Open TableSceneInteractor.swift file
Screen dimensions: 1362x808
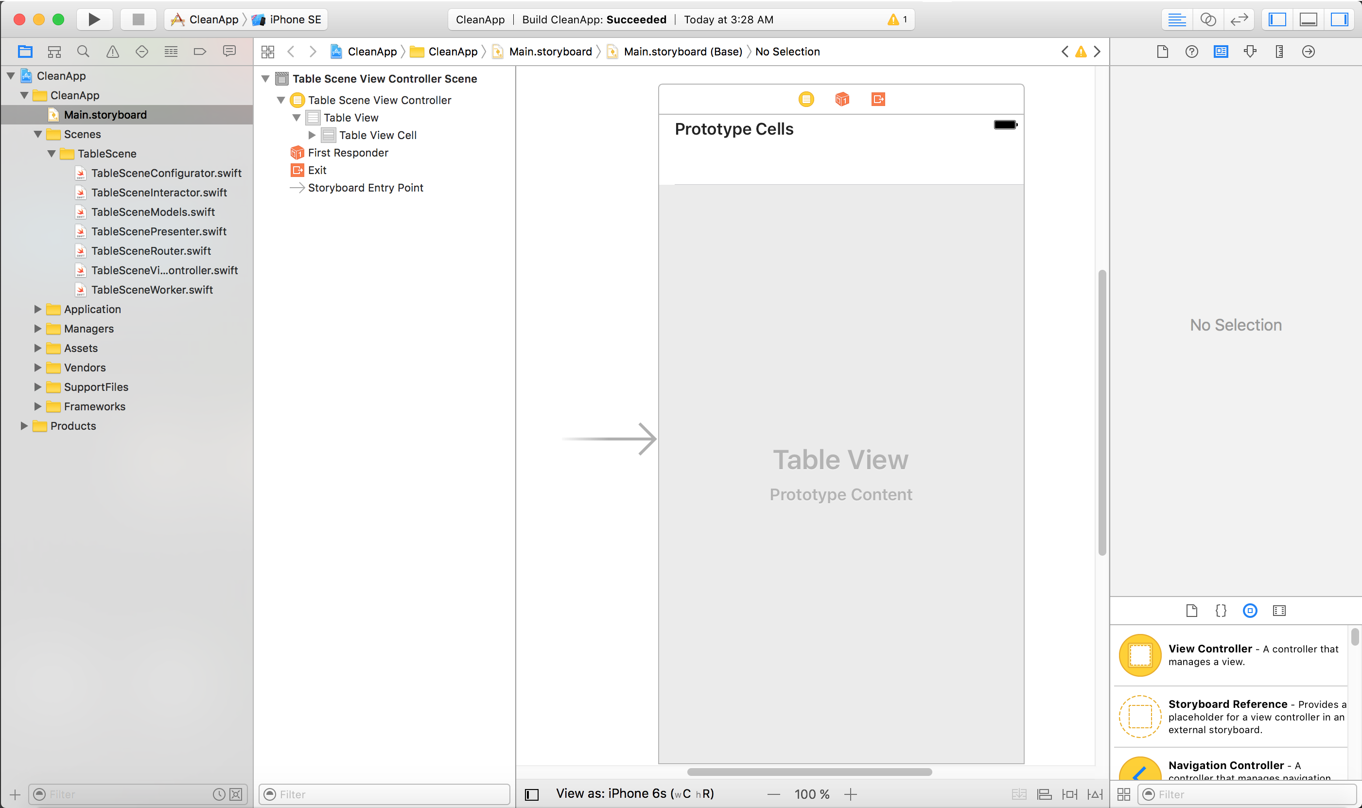point(158,193)
